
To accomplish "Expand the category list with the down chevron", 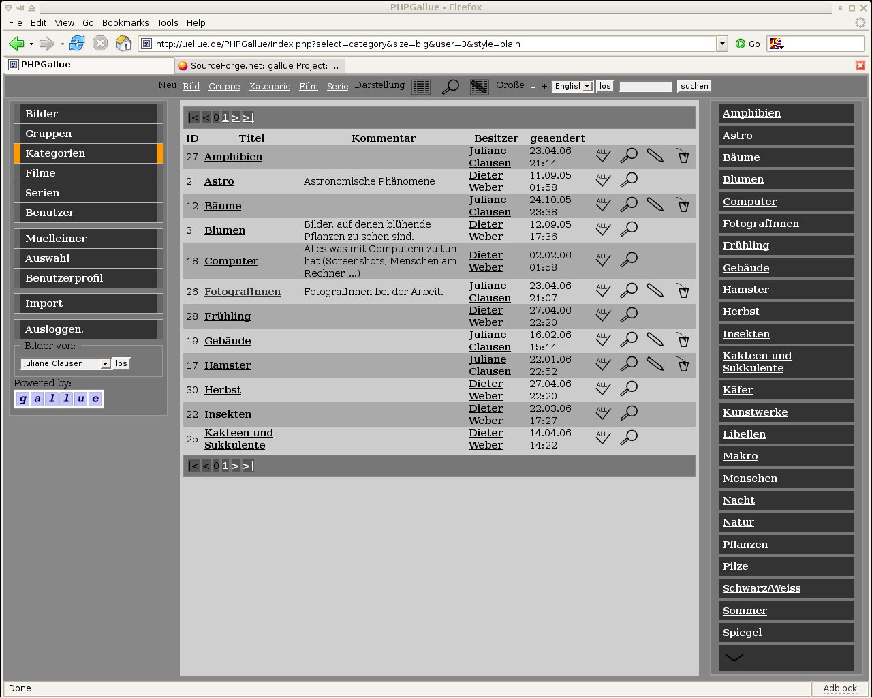I will 734,658.
